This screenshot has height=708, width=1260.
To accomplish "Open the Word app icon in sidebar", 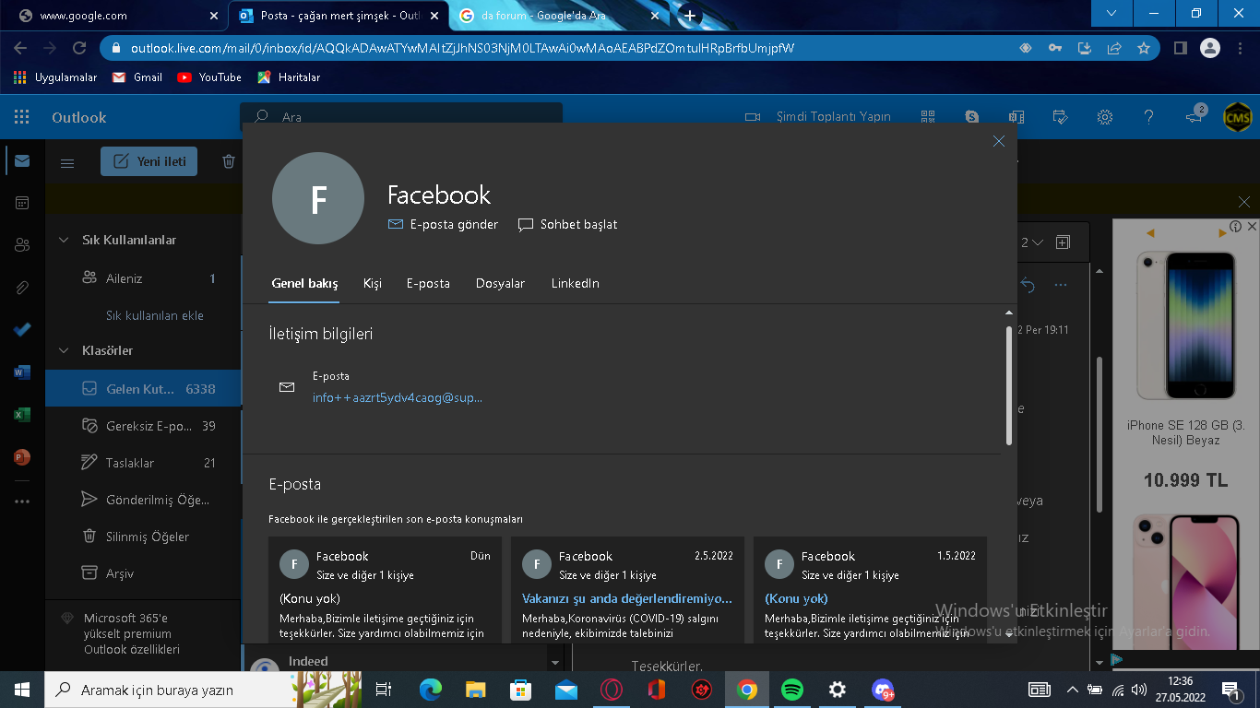I will click(22, 372).
